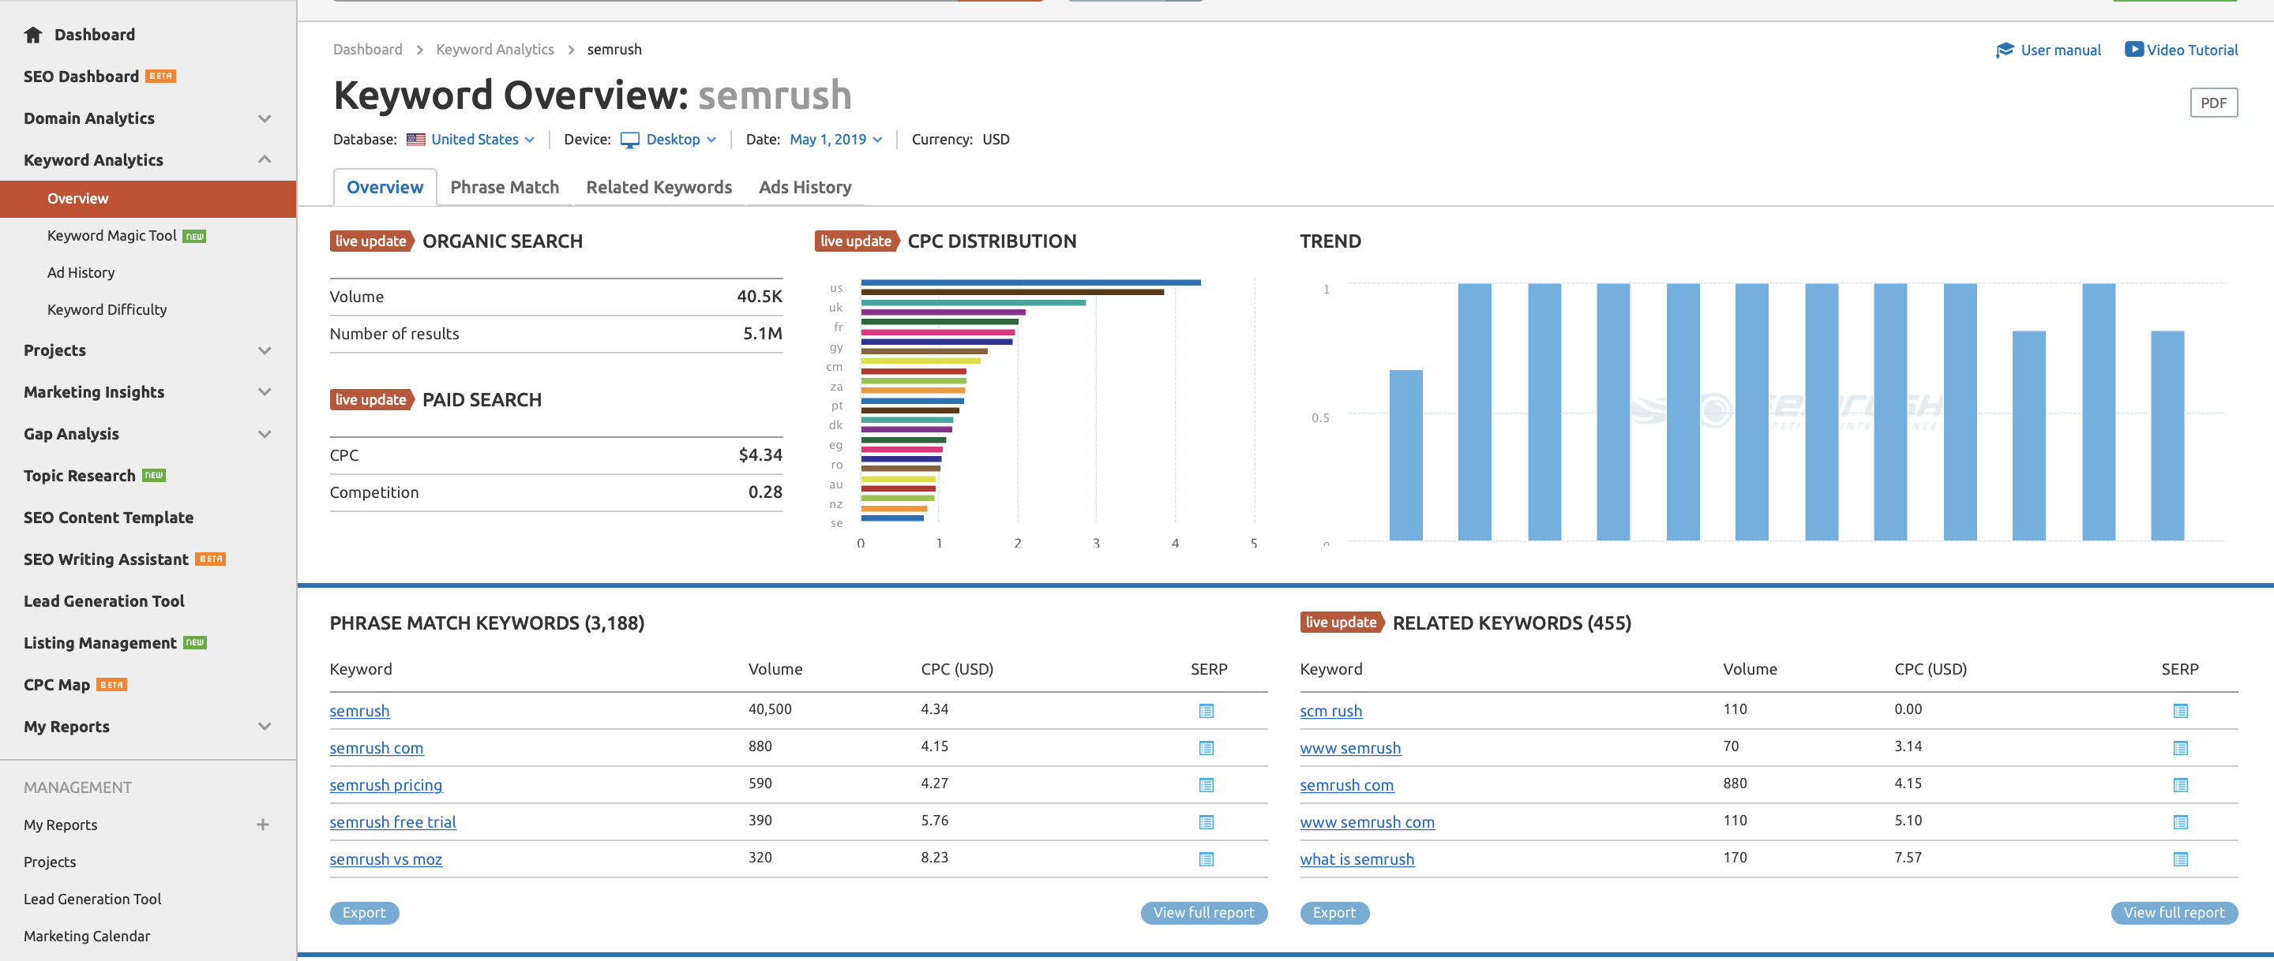Image resolution: width=2274 pixels, height=961 pixels.
Task: Export phrase match keywords
Action: 364,912
